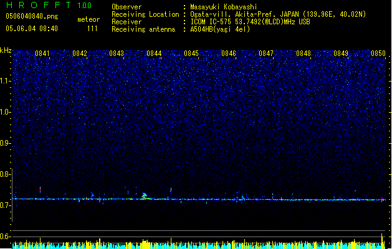Click the 0844 time marker

(x=154, y=54)
